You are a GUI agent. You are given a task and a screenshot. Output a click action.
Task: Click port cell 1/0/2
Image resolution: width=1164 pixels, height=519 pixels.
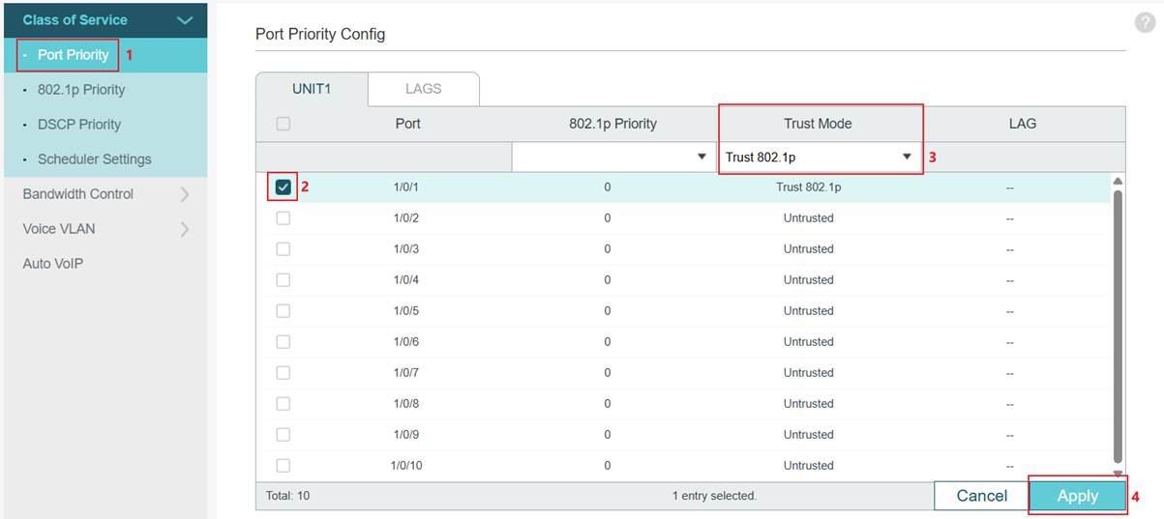click(406, 218)
